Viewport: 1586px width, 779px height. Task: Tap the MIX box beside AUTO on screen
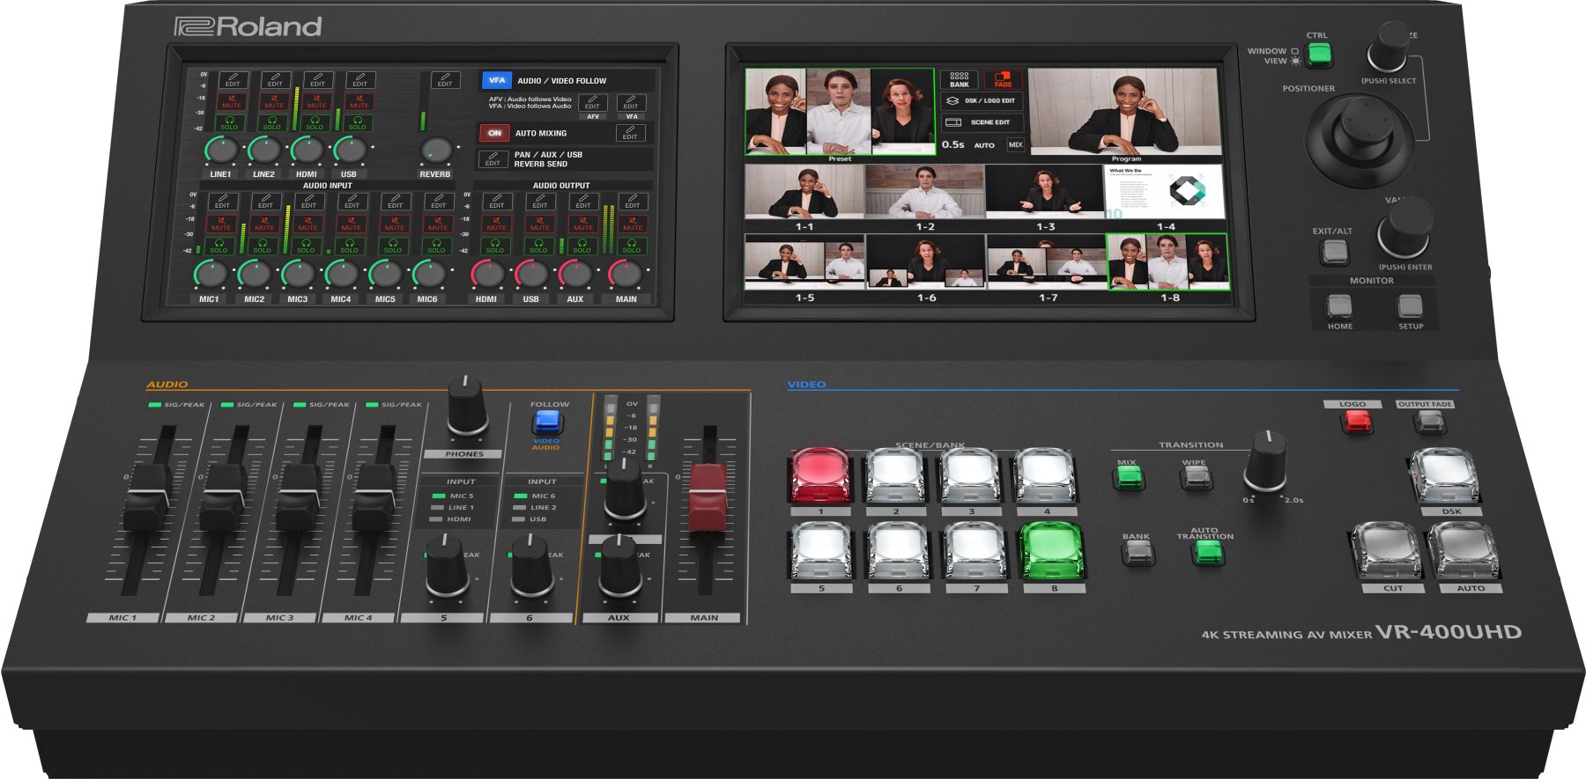[1016, 144]
